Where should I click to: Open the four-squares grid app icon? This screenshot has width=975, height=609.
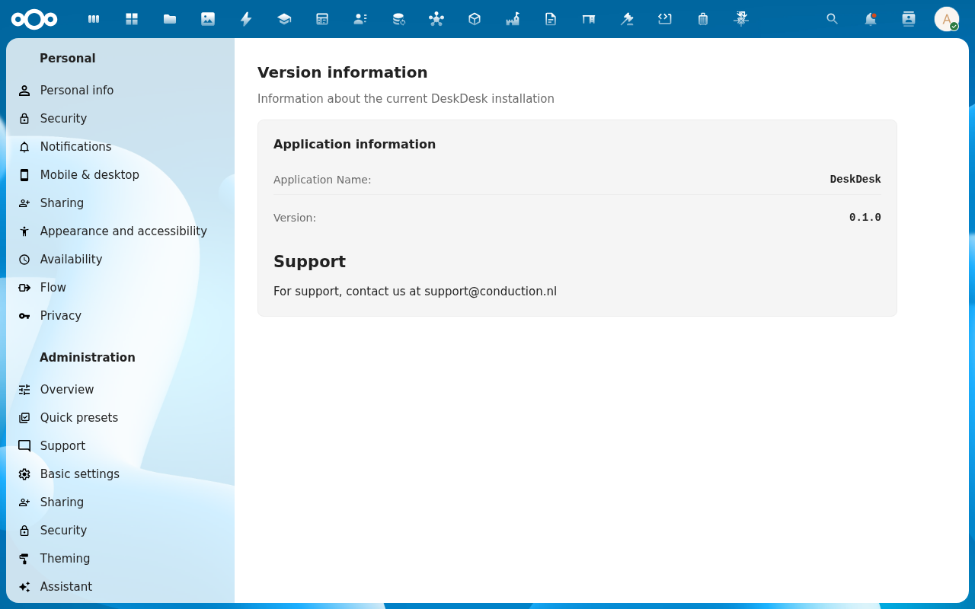132,19
